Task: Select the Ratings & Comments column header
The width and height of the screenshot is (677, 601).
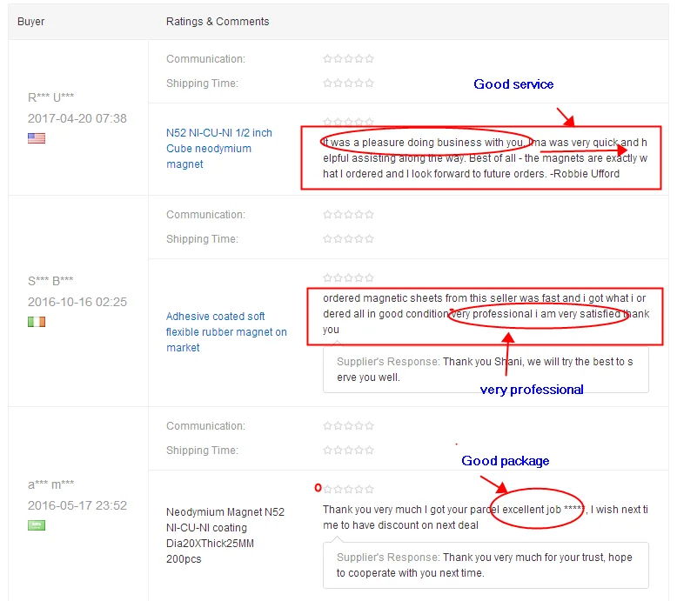Action: [218, 22]
